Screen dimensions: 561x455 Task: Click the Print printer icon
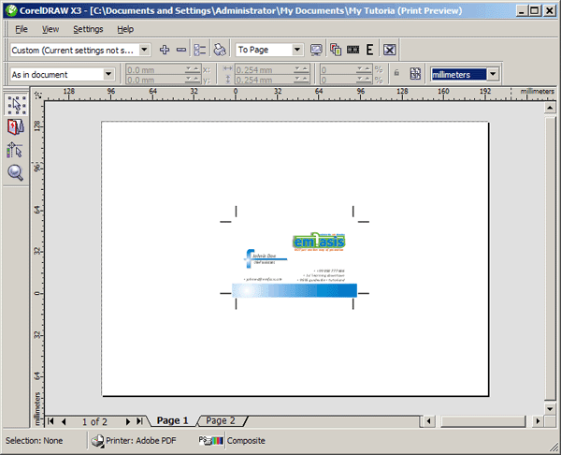pos(220,50)
